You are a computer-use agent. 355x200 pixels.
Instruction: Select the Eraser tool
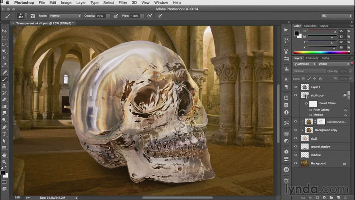(4, 99)
